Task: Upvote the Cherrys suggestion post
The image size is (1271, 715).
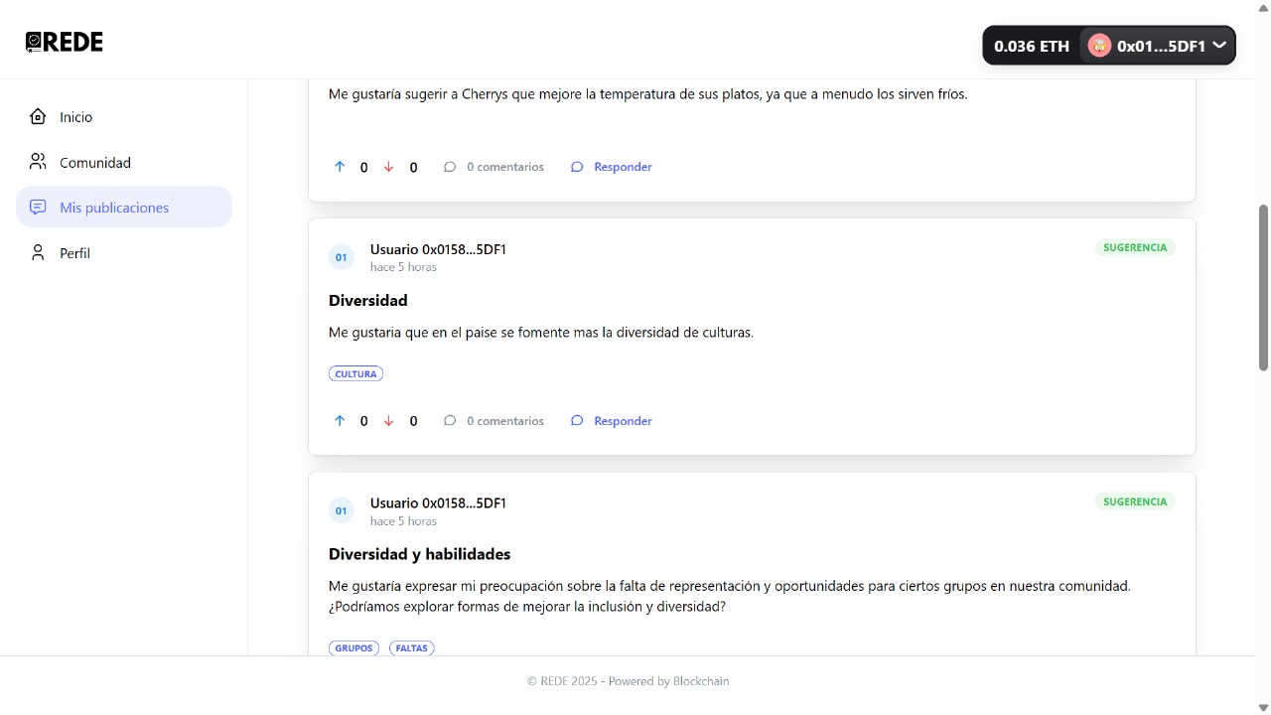Action: click(340, 167)
